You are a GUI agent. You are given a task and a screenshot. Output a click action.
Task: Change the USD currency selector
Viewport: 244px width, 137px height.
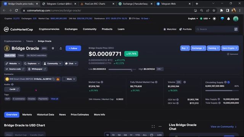pos(205,19)
